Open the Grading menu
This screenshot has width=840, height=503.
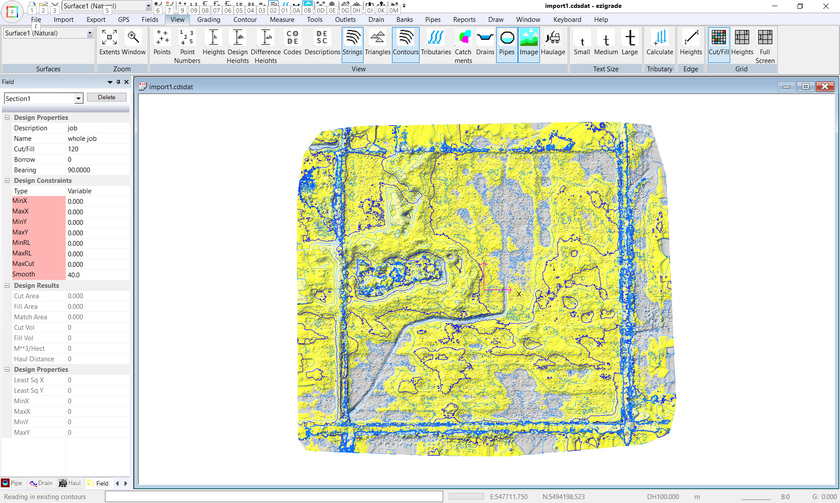click(x=208, y=20)
